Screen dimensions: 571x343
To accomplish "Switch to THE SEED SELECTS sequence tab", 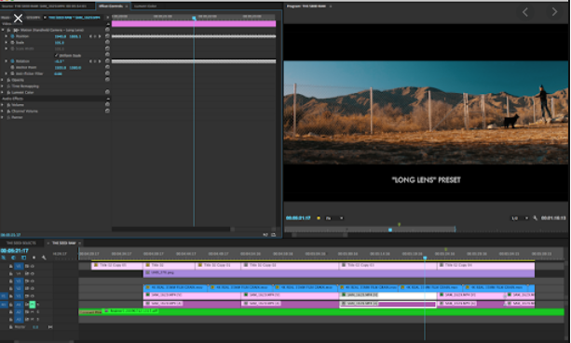I will pyautogui.click(x=21, y=243).
